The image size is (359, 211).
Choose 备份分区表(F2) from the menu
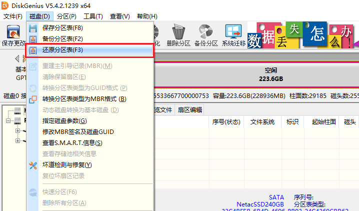pyautogui.click(x=89, y=39)
